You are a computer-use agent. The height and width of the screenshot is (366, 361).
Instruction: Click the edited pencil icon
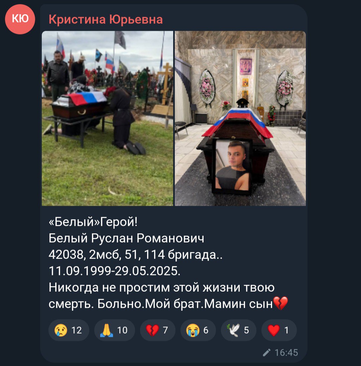266,353
